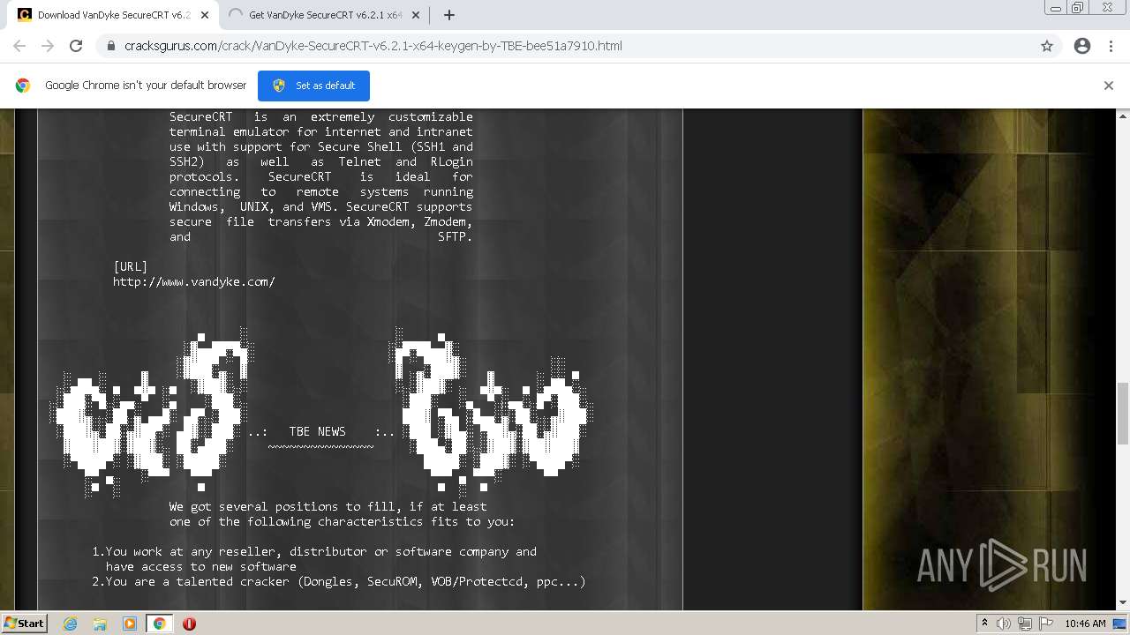This screenshot has width=1130, height=635.
Task: View site security lock information
Action: pos(111,46)
